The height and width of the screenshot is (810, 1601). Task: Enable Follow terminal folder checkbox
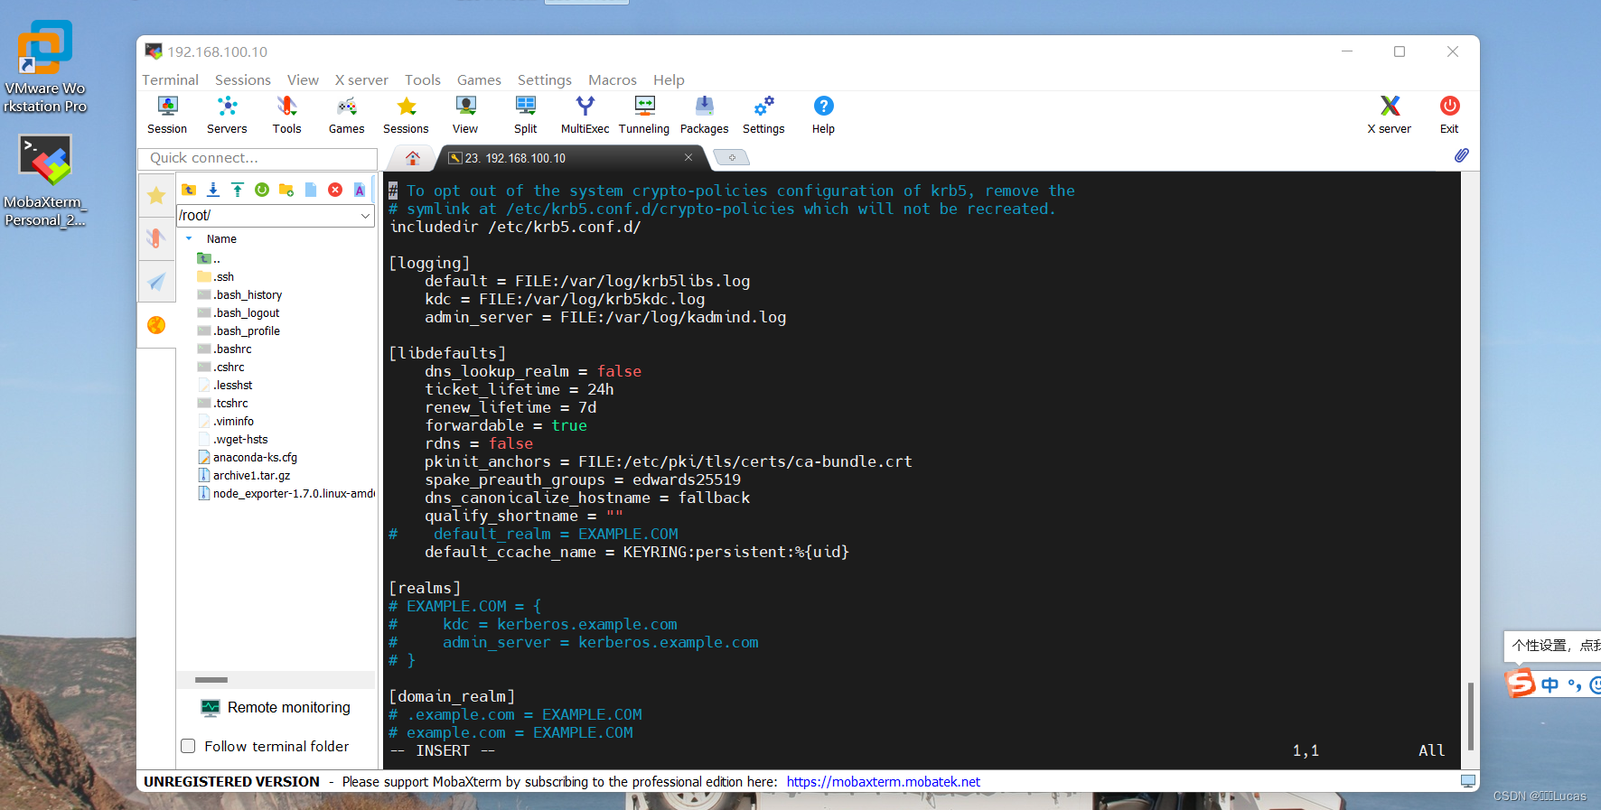coord(188,746)
